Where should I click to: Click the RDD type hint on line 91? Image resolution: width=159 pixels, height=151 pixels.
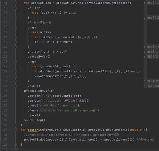[152, 3]
